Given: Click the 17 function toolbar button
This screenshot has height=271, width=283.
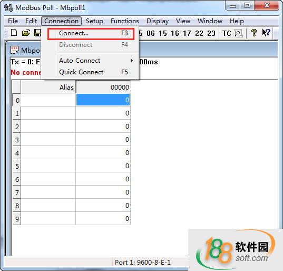Looking at the screenshot, I should (x=187, y=33).
